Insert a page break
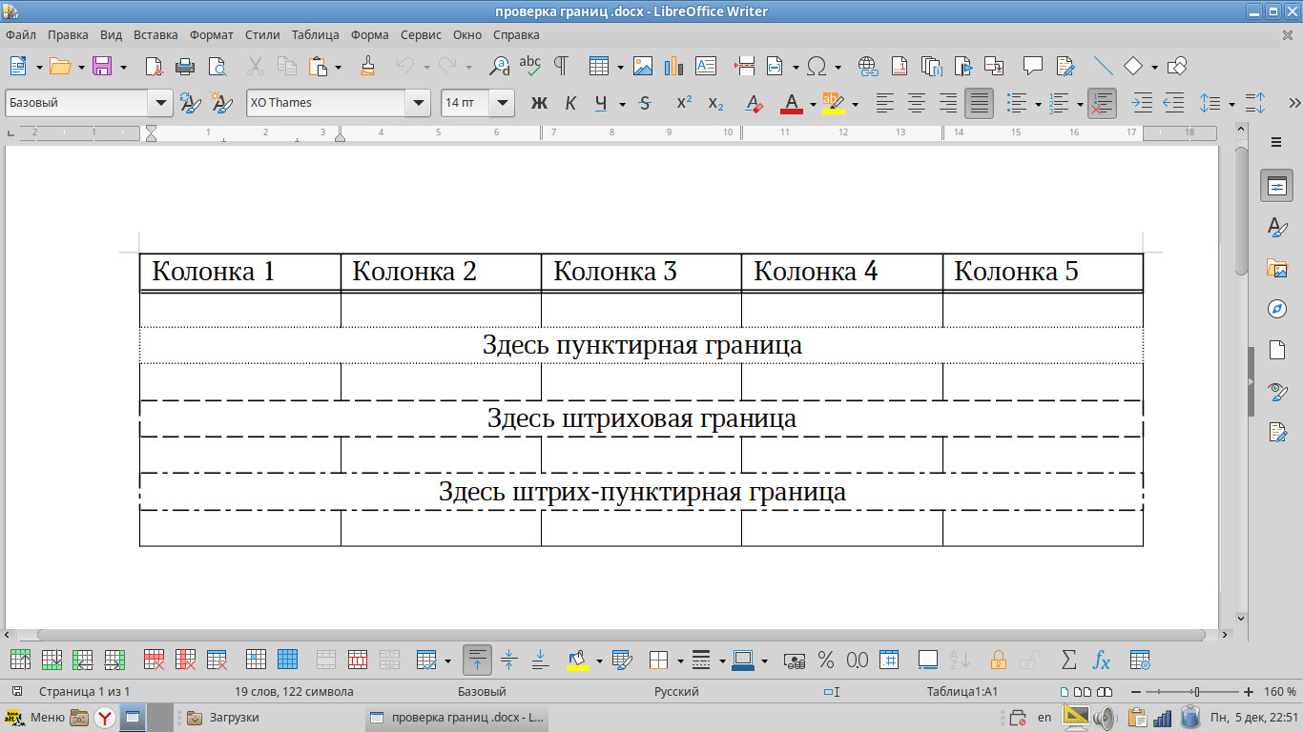The height and width of the screenshot is (732, 1303). pyautogui.click(x=745, y=67)
